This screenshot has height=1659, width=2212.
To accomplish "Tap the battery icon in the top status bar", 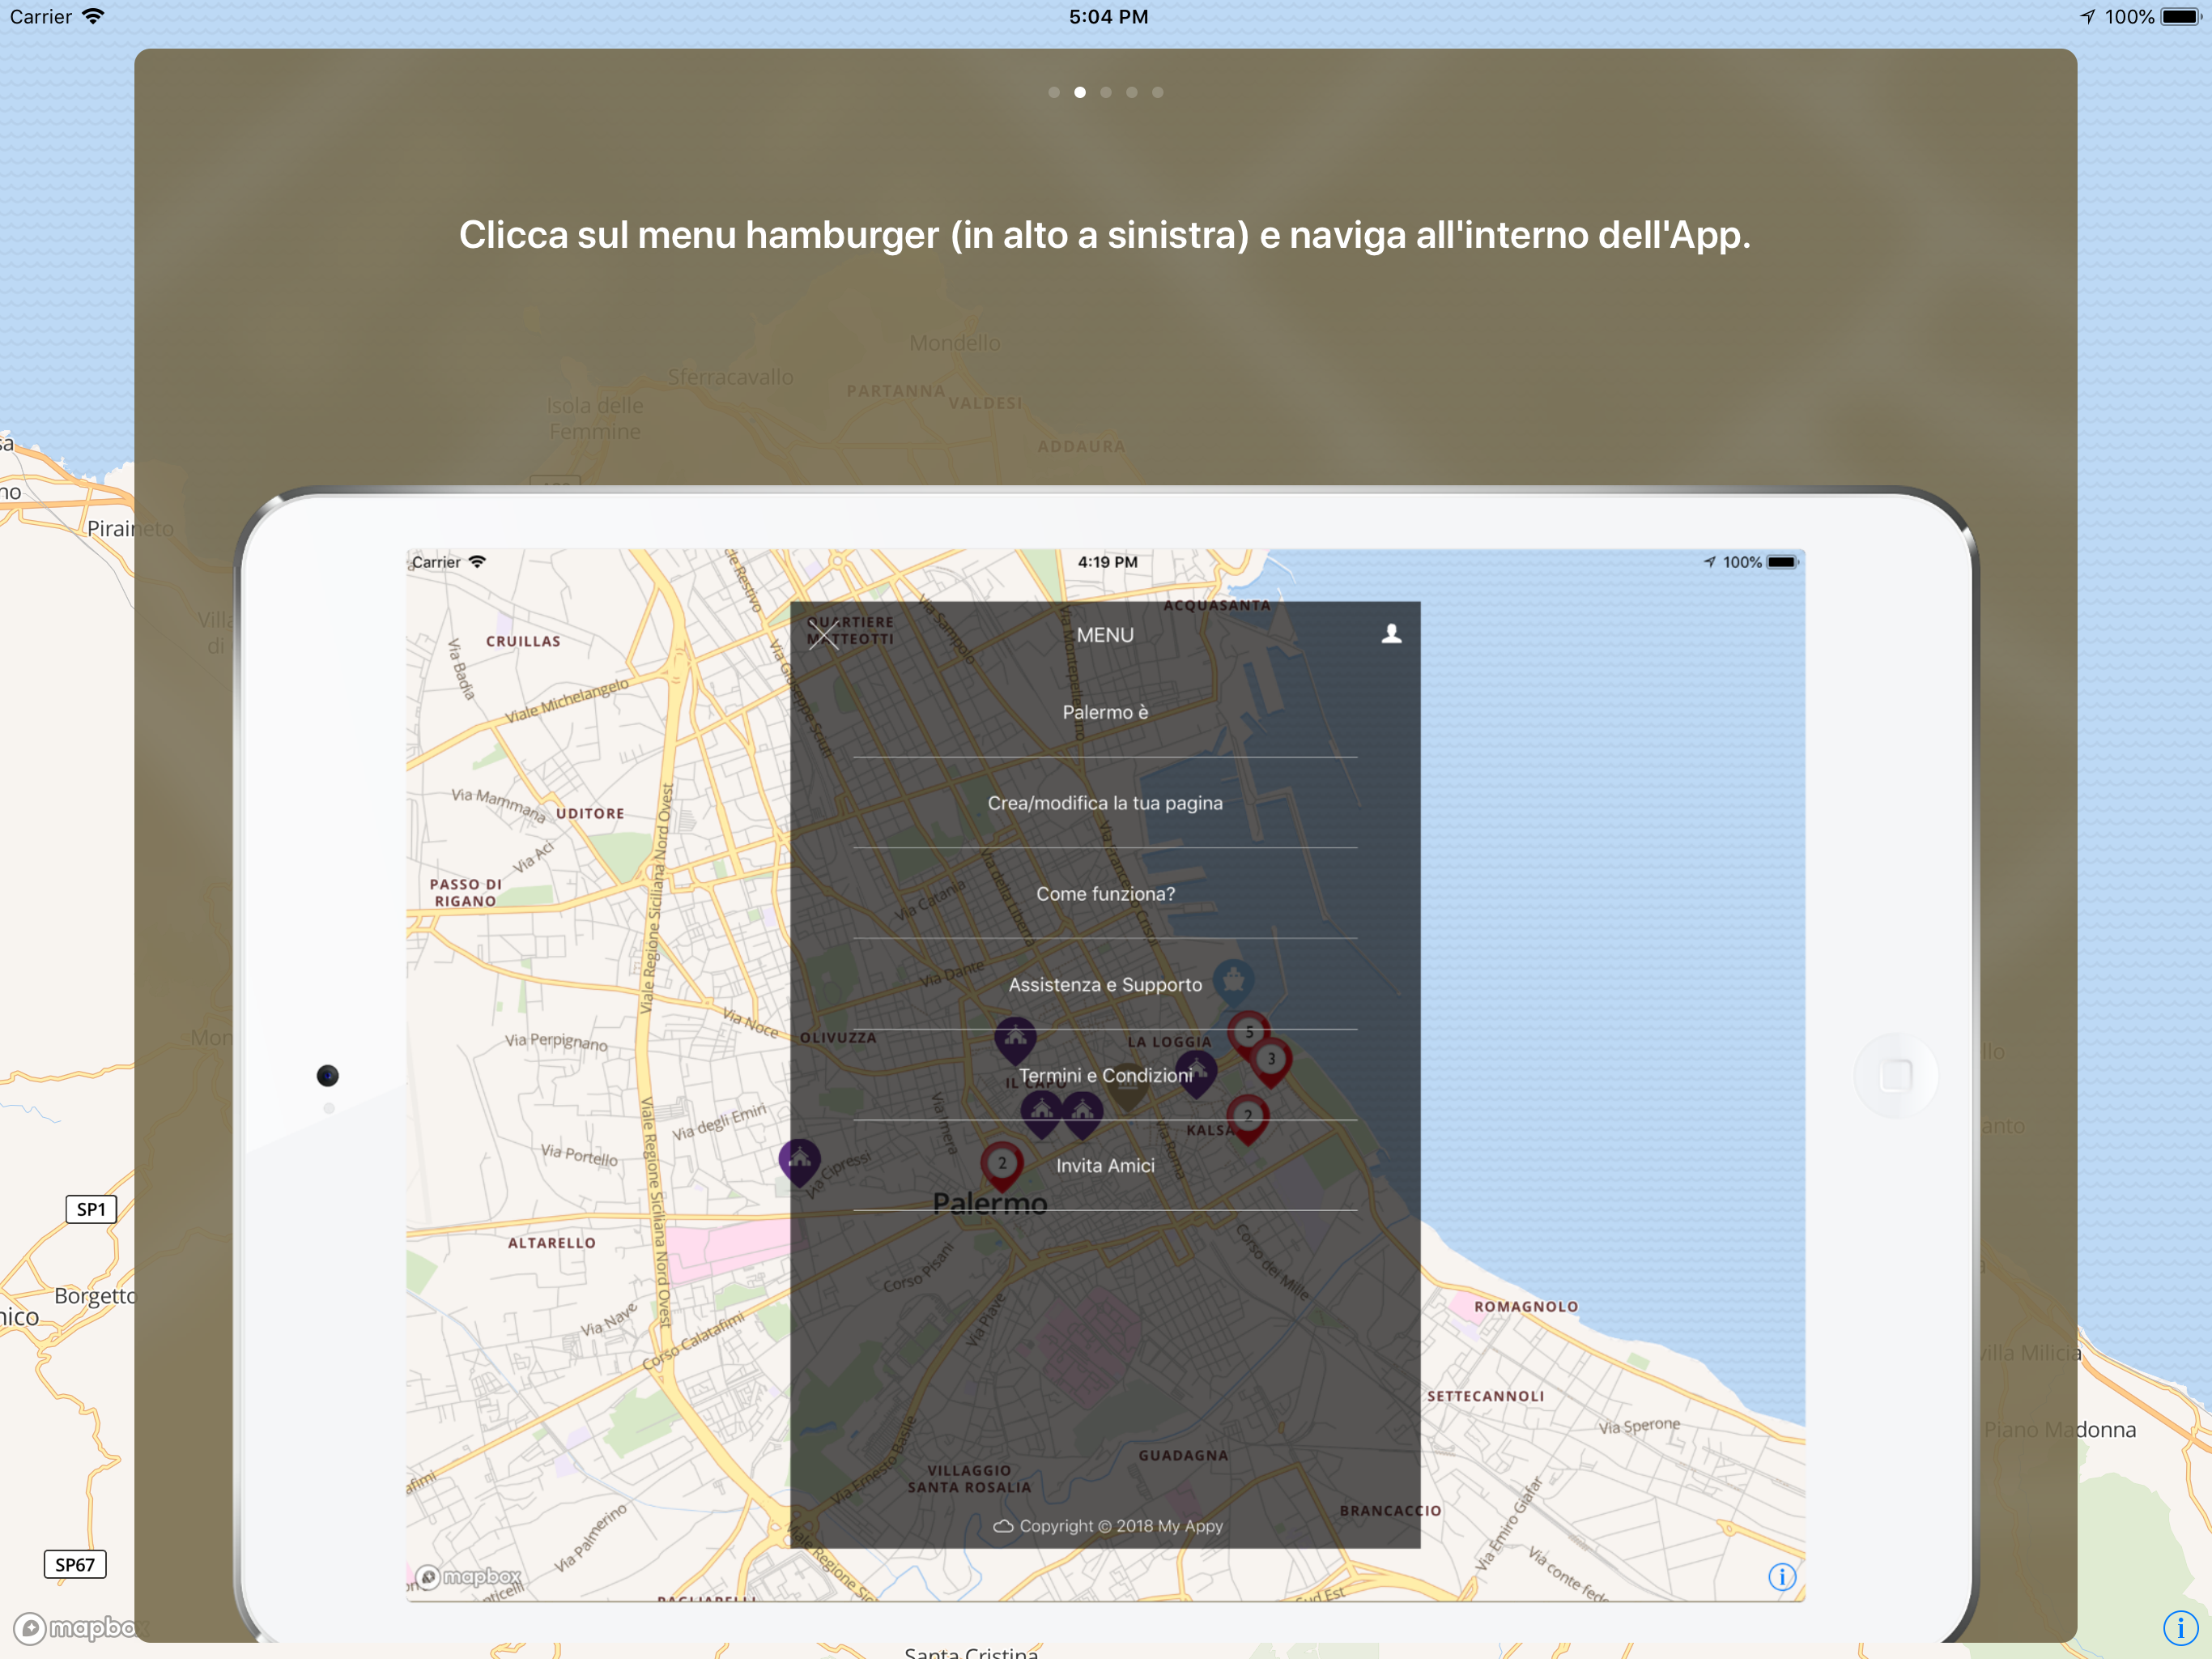I will coord(2181,16).
